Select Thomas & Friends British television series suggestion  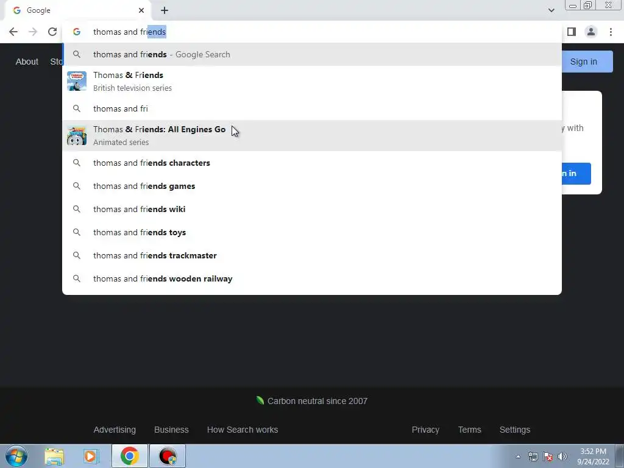312,81
